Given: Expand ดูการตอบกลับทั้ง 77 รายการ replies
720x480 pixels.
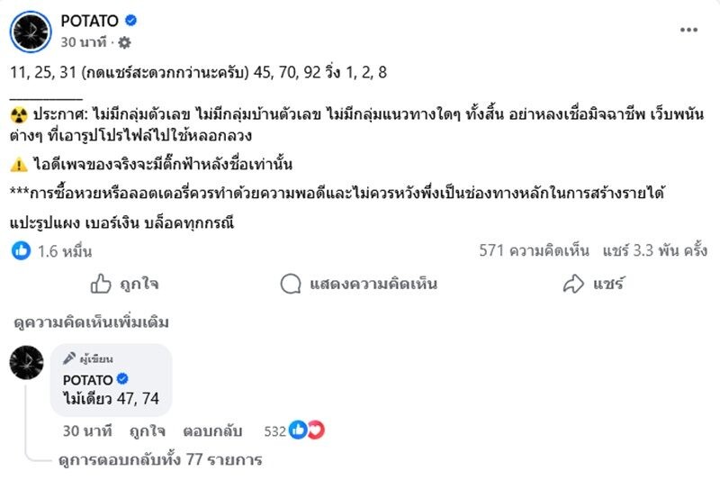Looking at the screenshot, I should (x=159, y=459).
